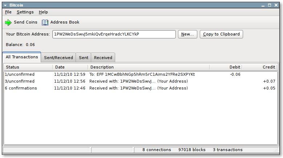Image resolution: width=283 pixels, height=158 pixels.
Task: Open the Address Book book icon
Action: 45,22
